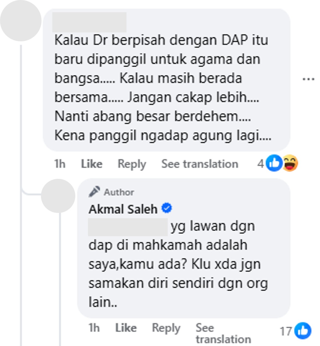Click the 1h timestamp on Akmal's reply

point(94,328)
